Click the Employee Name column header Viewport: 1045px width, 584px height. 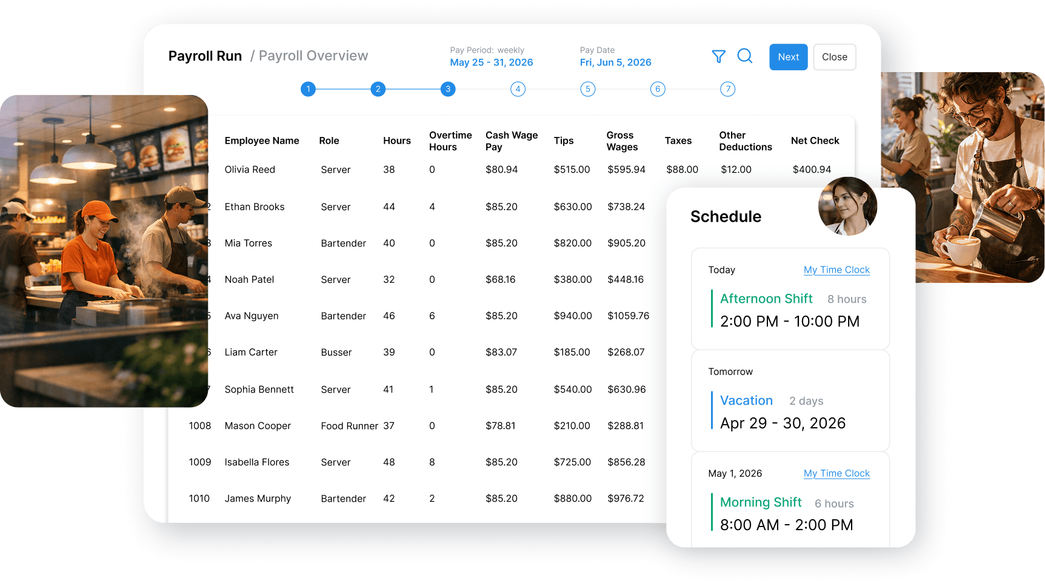point(262,140)
